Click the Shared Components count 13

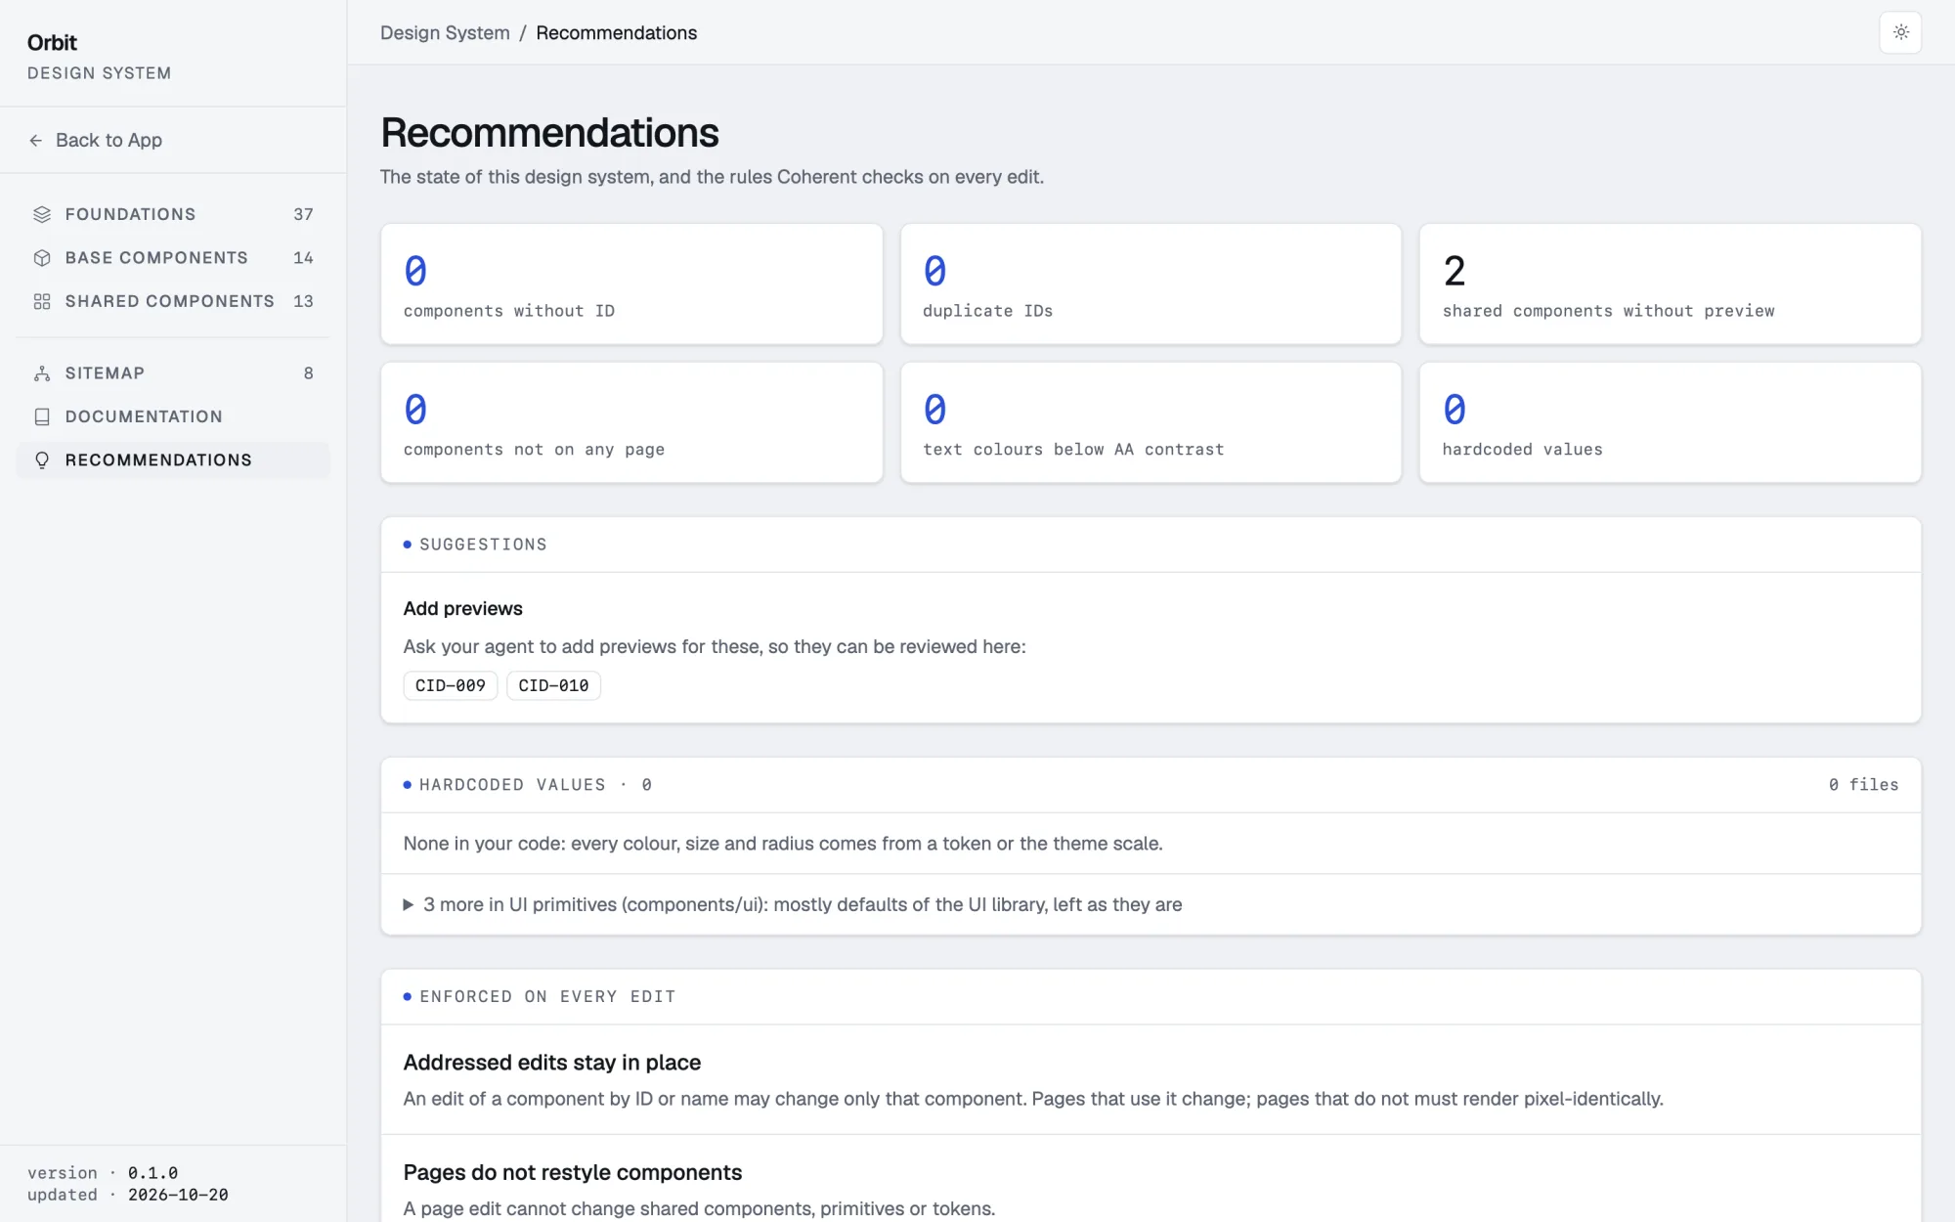pyautogui.click(x=303, y=301)
